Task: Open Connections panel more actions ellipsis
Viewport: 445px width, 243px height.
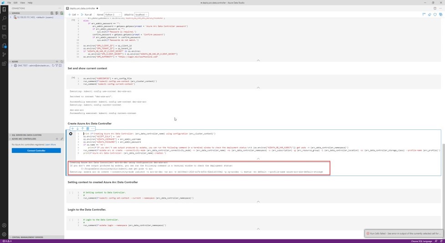Action: pyautogui.click(x=60, y=8)
